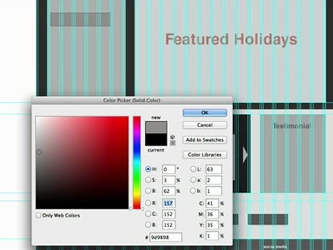Click the out-of-gamut warning cube icon
This screenshot has height=250, width=333.
(173, 137)
